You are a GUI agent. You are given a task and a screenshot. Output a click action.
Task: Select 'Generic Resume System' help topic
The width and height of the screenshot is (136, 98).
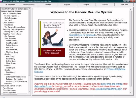tap(11, 11)
